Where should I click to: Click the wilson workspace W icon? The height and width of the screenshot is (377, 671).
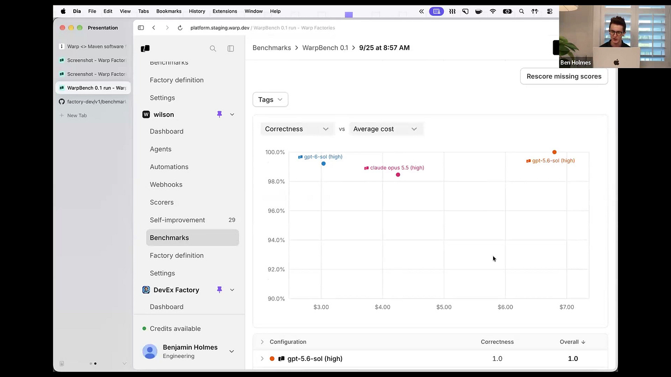tap(146, 115)
